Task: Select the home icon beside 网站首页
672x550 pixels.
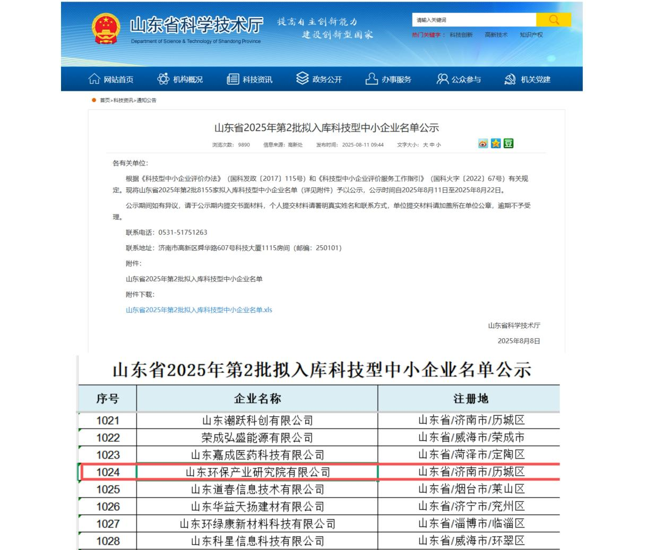Action: coord(93,79)
